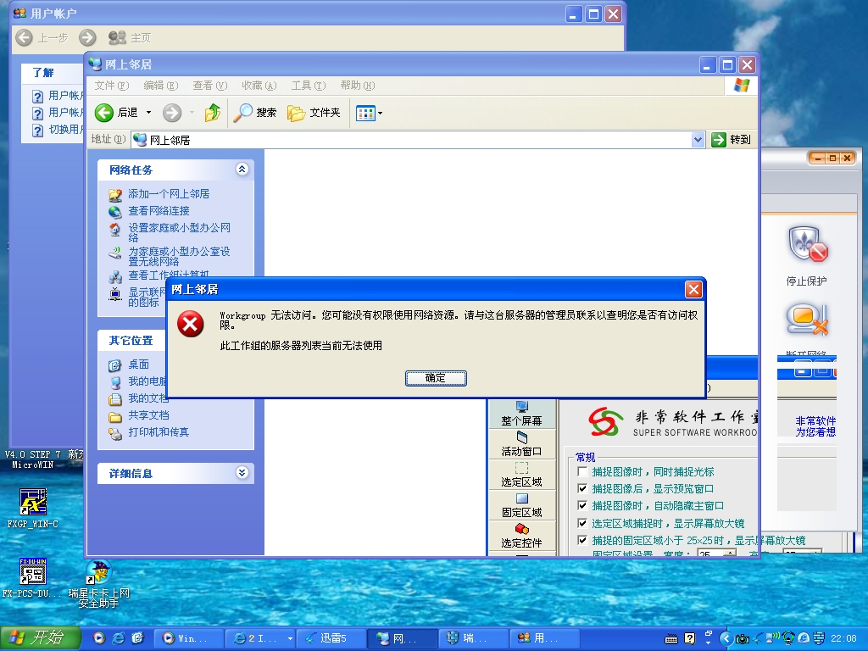The image size is (868, 651).
Task: Open the 收藏(A) menu
Action: (259, 86)
